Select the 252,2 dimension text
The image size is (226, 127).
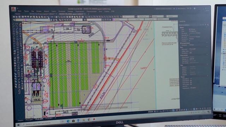click(36, 43)
